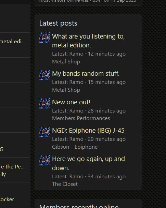Screen dimensions: 166x208
Task: Open 'Here we go again, up and down.' thread
Action: click(88, 163)
